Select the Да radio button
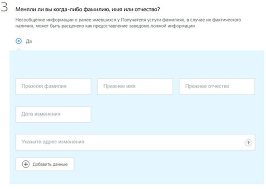Screen dimensions: 266x189 19,41
